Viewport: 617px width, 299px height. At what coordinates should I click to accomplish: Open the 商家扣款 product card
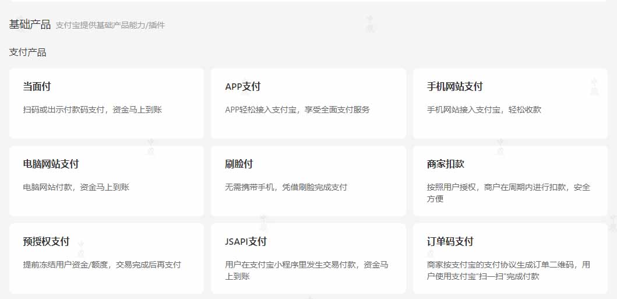[510, 181]
